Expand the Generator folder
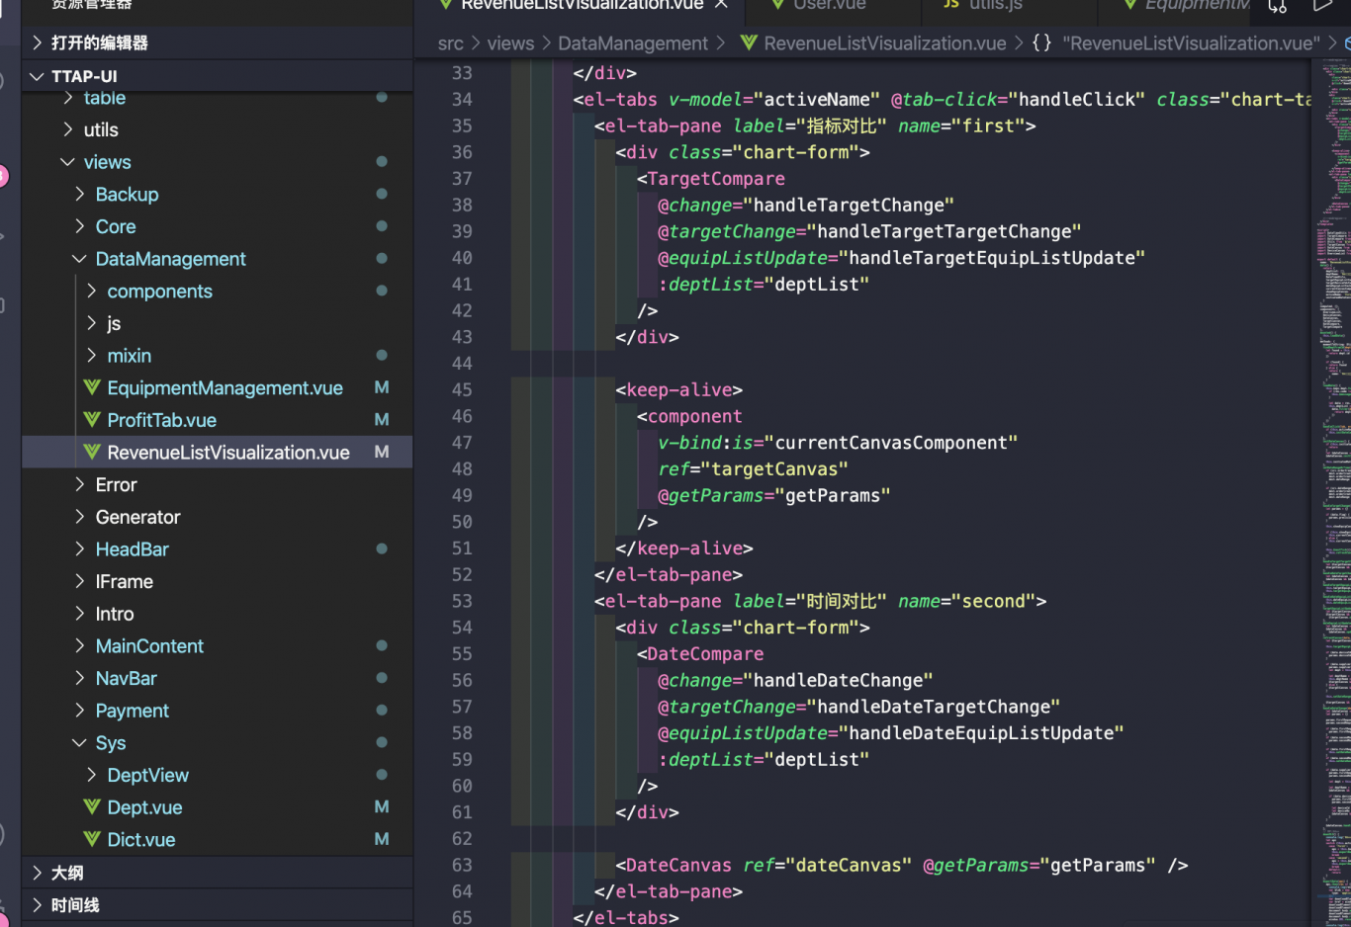1351x927 pixels. click(218, 517)
